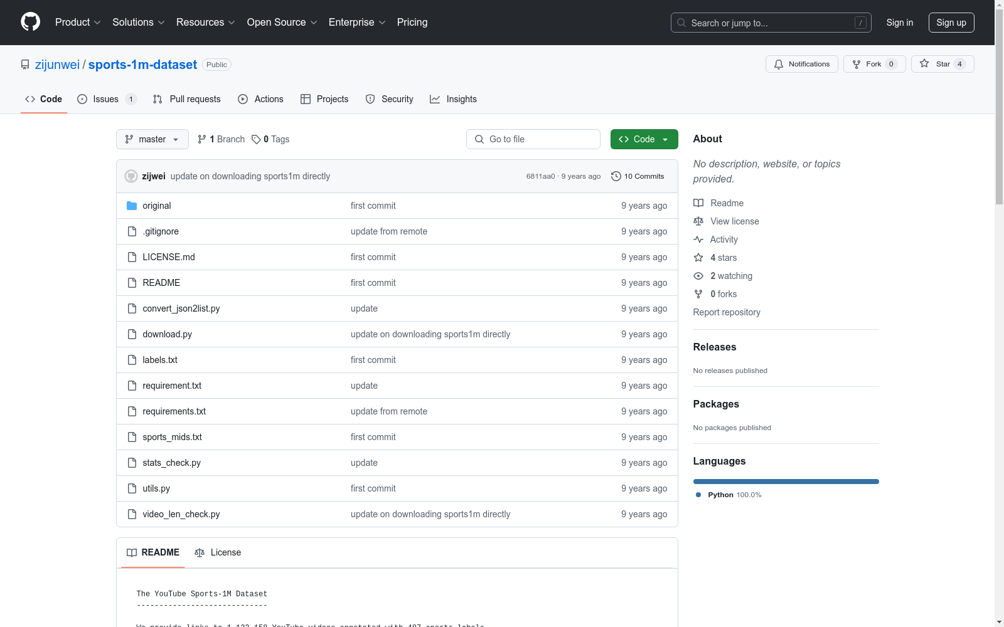Open the Pricing link
The height and width of the screenshot is (627, 1004).
pos(412,23)
